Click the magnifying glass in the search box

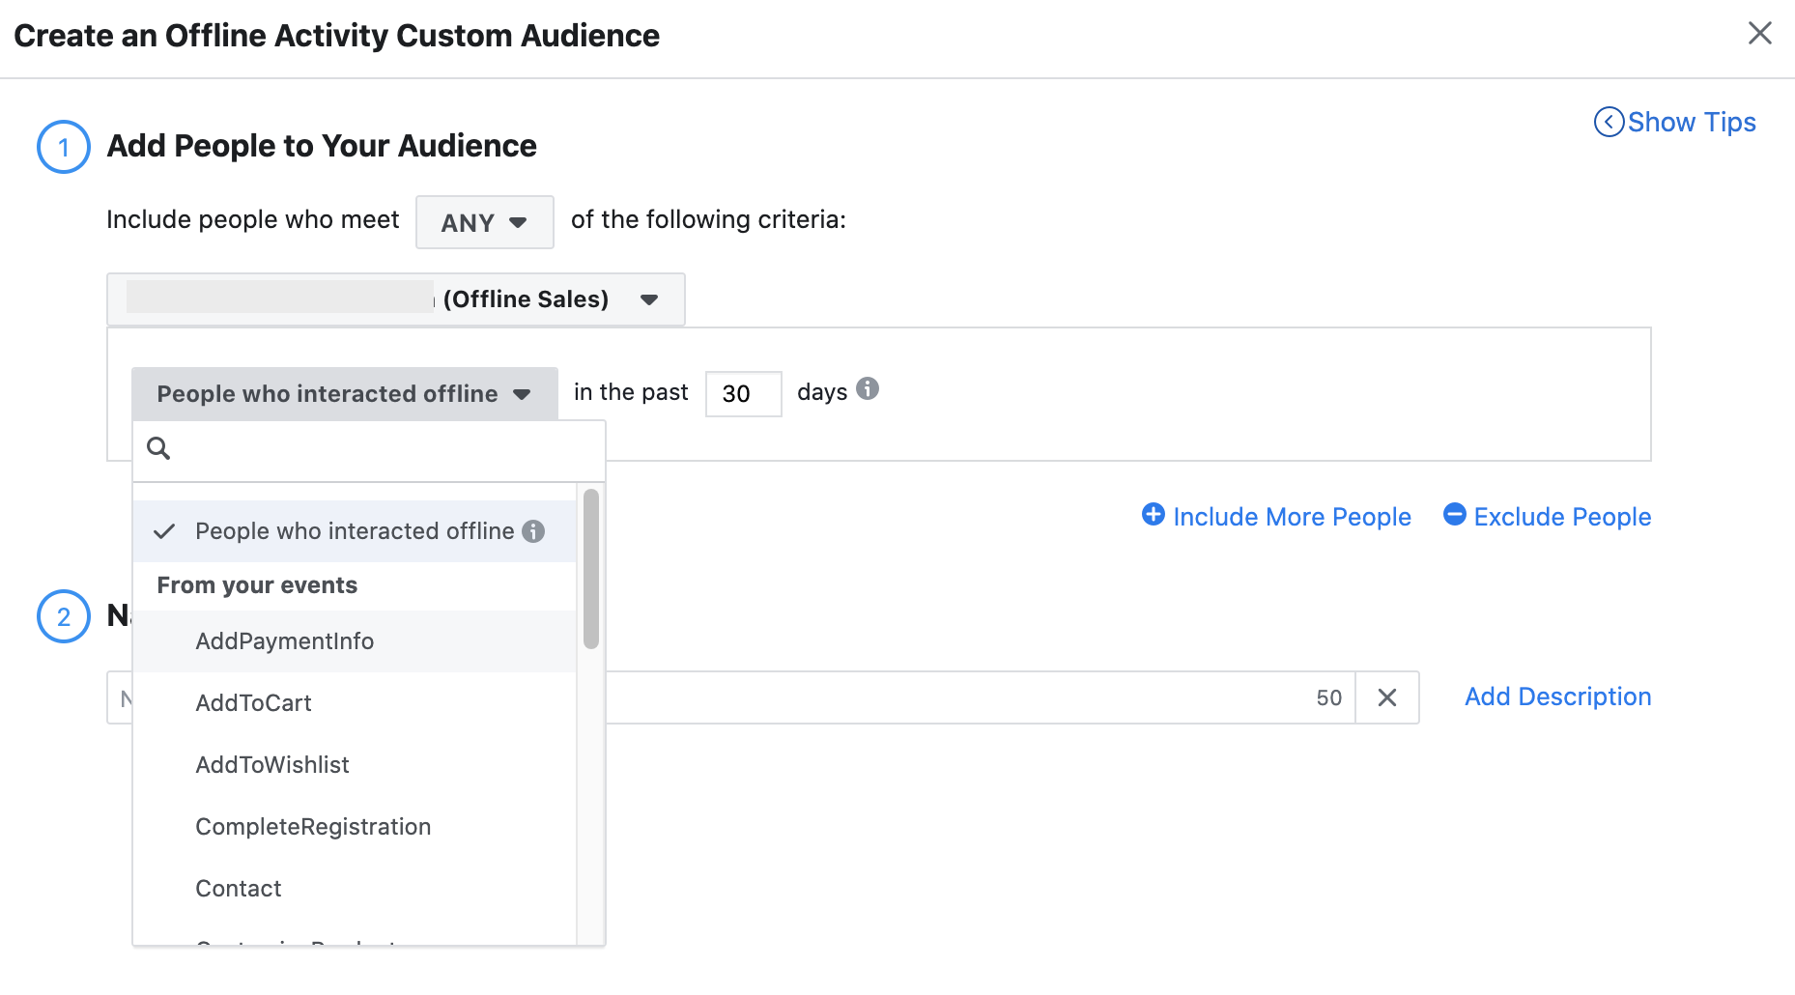(x=159, y=448)
